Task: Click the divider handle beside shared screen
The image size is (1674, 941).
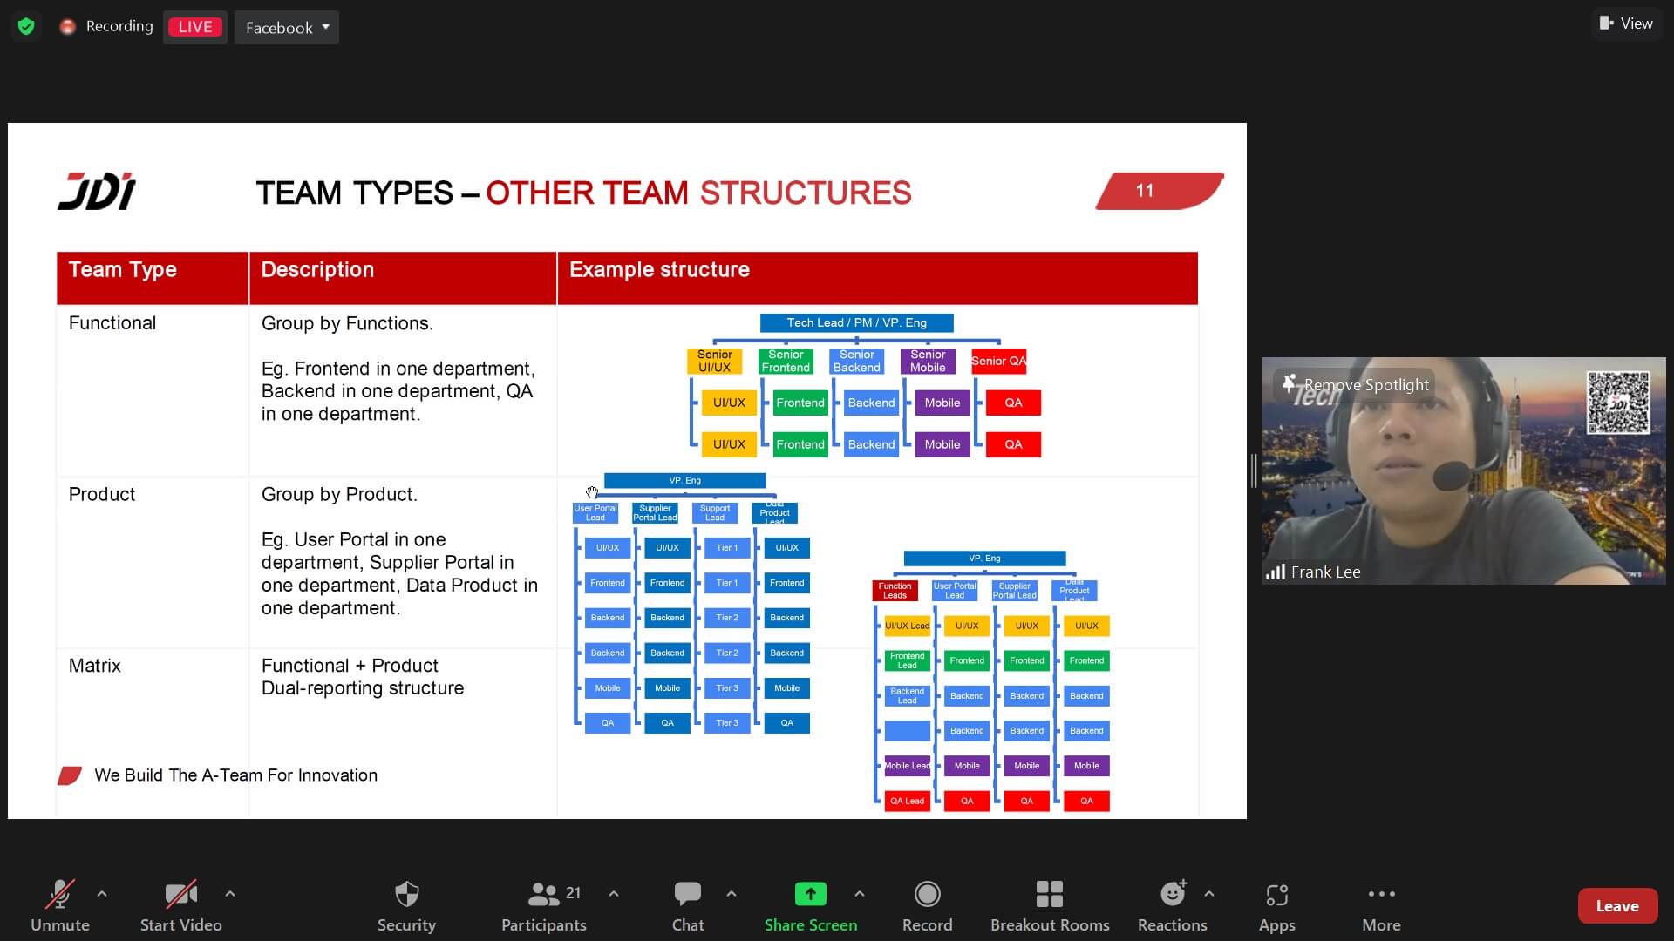Action: pos(1254,470)
